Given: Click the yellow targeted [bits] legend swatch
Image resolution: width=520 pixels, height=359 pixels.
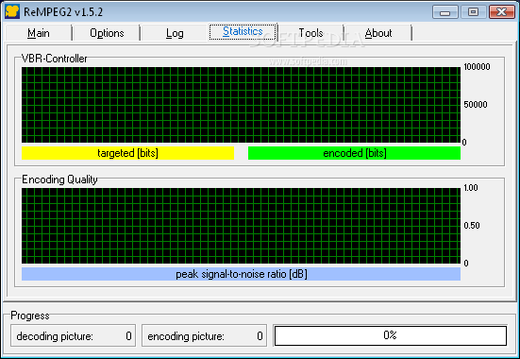Looking at the screenshot, I should click(127, 153).
